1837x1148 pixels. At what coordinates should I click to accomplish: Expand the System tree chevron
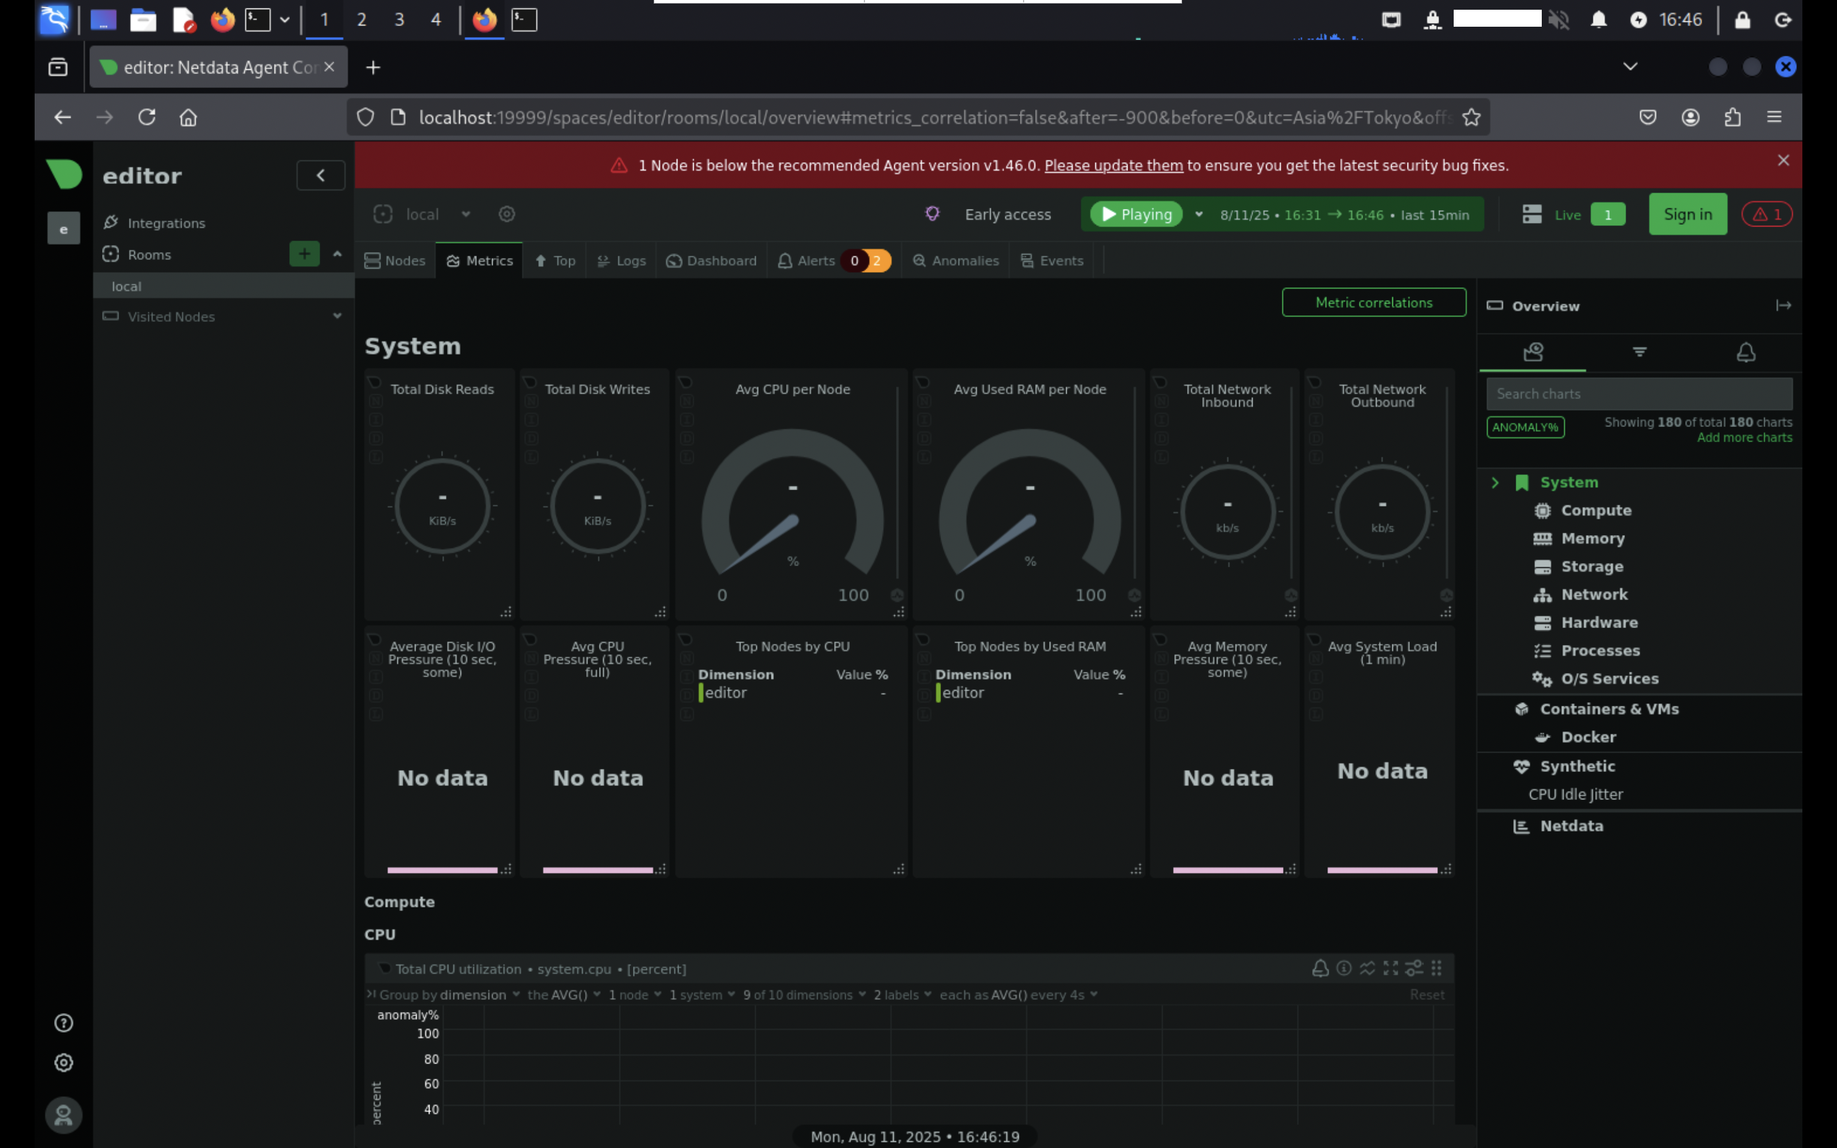[x=1494, y=482]
